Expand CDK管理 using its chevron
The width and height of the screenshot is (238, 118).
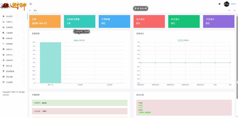[24, 44]
